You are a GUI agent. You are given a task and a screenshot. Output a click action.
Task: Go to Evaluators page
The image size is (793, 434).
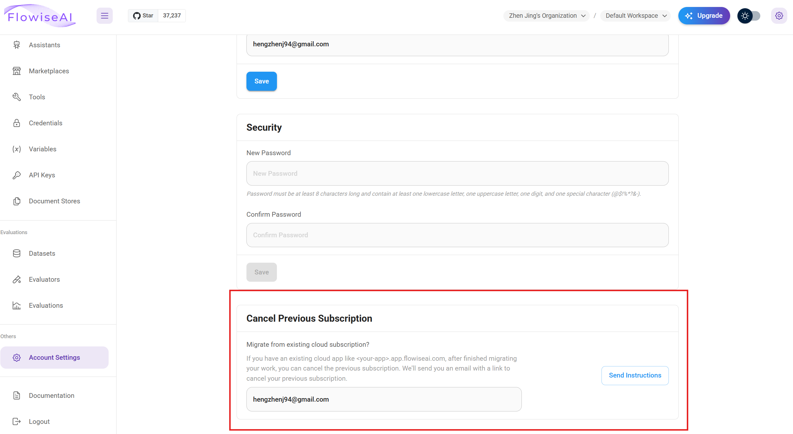click(x=44, y=279)
